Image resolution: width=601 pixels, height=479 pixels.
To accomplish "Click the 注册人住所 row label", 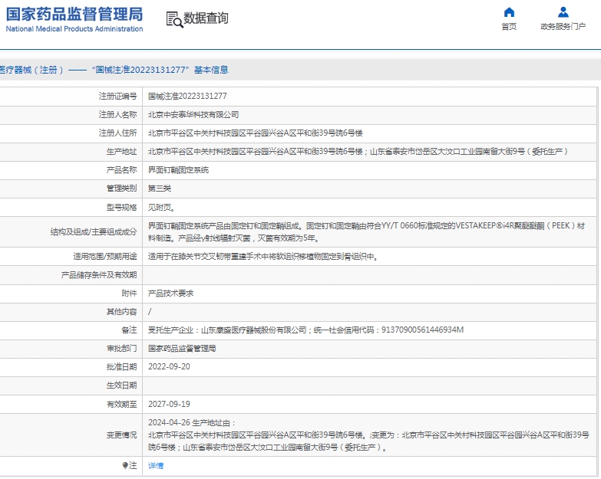I will (x=117, y=133).
